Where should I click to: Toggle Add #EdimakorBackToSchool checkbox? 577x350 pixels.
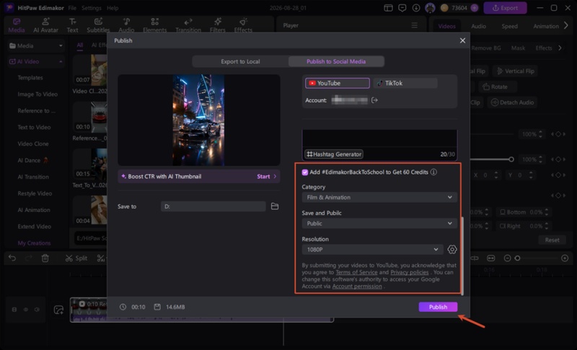[304, 172]
